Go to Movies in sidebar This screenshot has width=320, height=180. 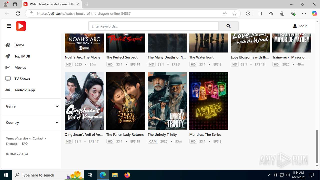(20, 67)
